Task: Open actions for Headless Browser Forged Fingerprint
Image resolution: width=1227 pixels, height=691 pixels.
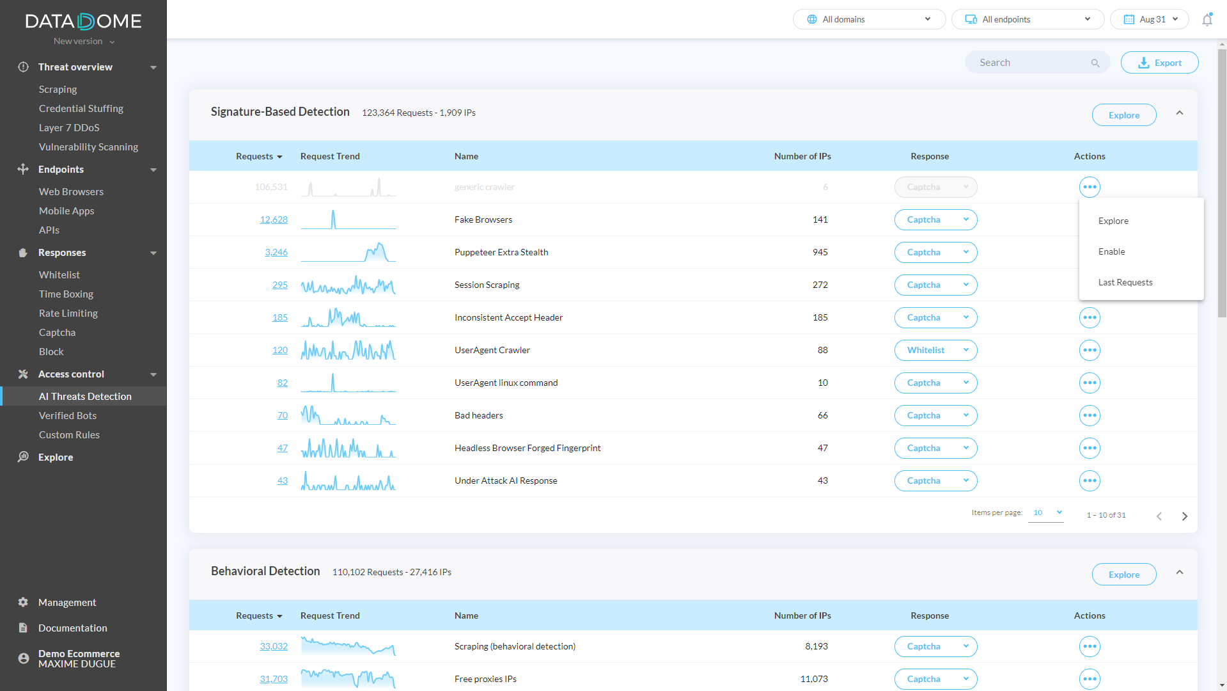Action: 1090,448
